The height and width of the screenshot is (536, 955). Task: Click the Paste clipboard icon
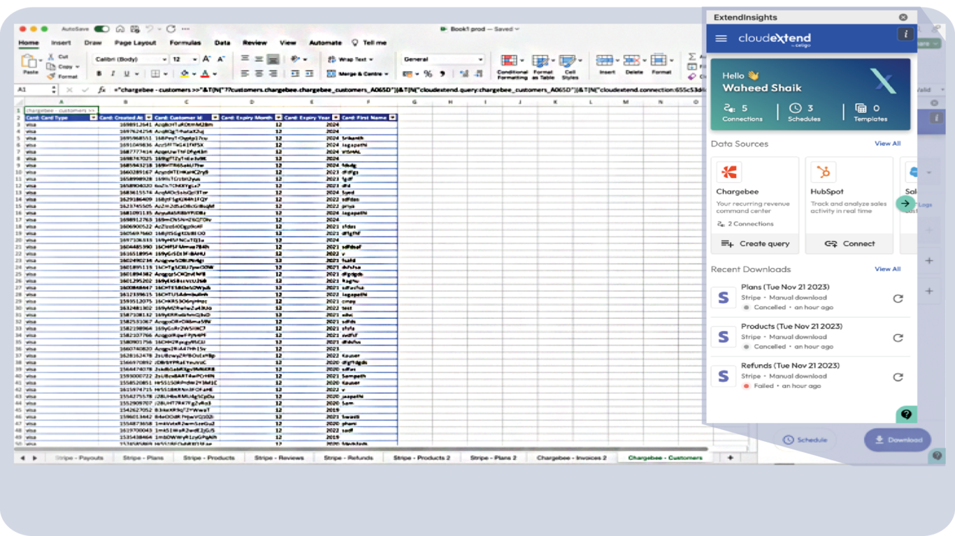[30, 62]
